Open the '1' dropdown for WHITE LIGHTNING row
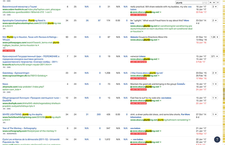The image size is (225, 145). tap(215, 114)
